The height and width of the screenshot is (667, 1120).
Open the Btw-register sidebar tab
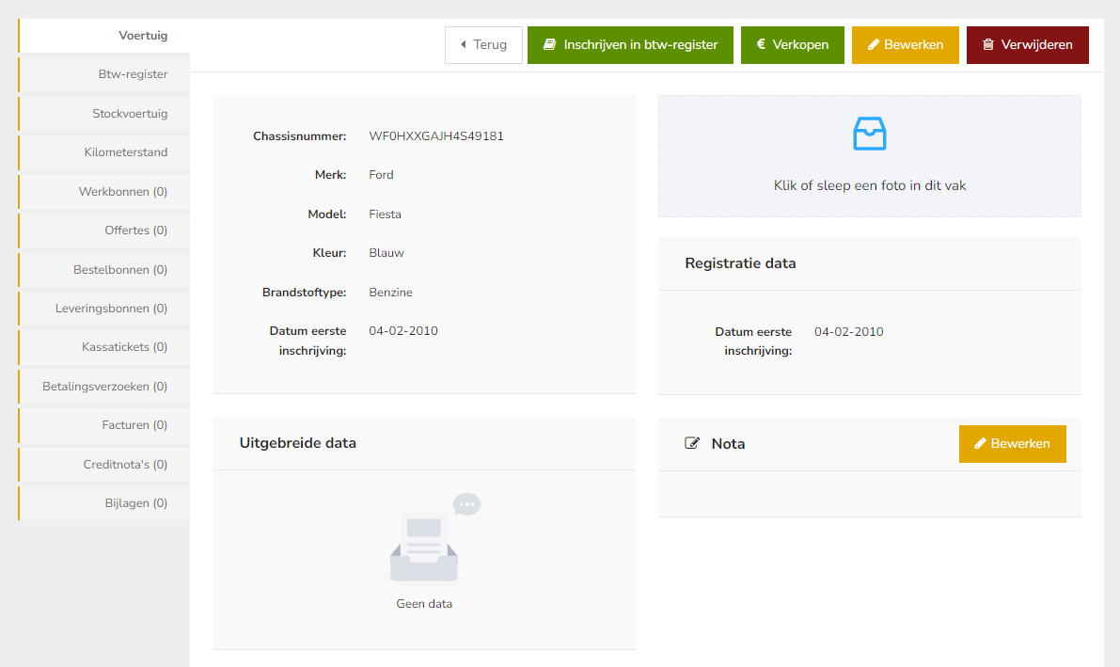click(x=133, y=74)
